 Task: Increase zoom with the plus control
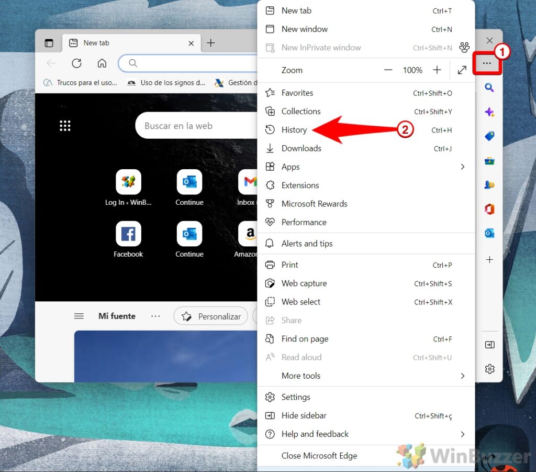[437, 70]
